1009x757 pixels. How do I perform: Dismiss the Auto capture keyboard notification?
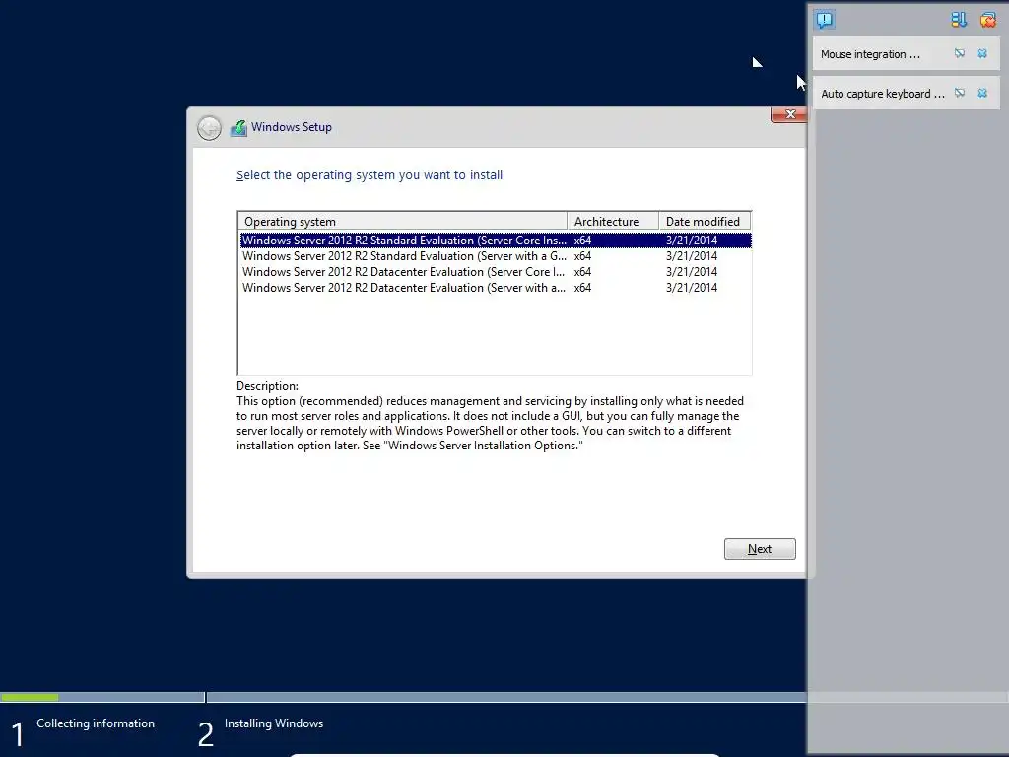(982, 93)
